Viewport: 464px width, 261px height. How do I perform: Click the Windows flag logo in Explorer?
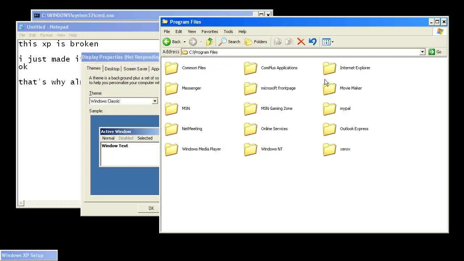click(x=440, y=32)
